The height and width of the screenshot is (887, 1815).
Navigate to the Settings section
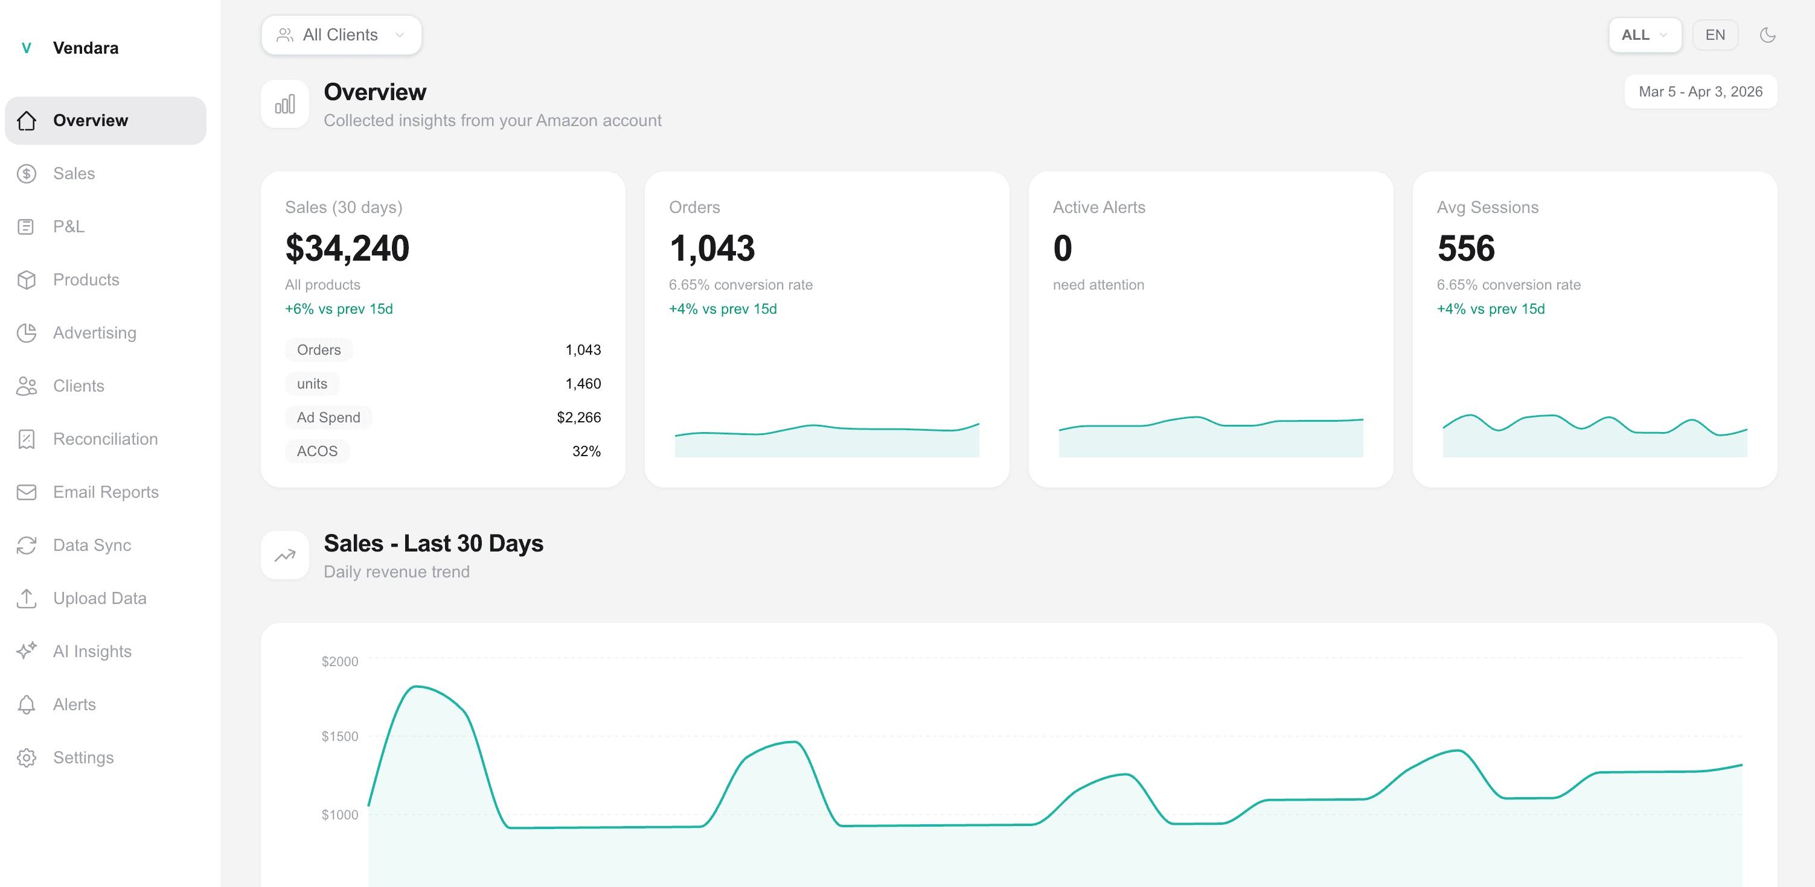click(x=83, y=757)
